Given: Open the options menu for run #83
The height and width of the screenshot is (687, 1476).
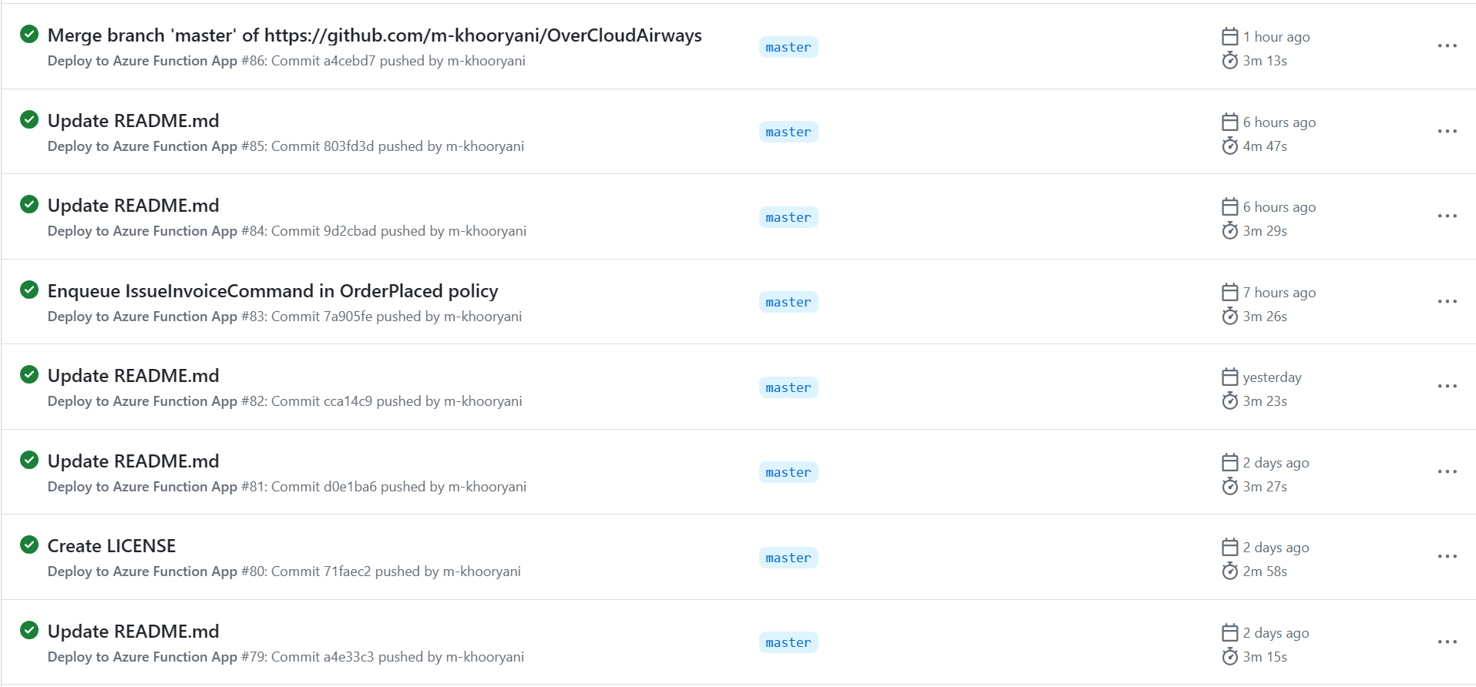Looking at the screenshot, I should click(1447, 301).
